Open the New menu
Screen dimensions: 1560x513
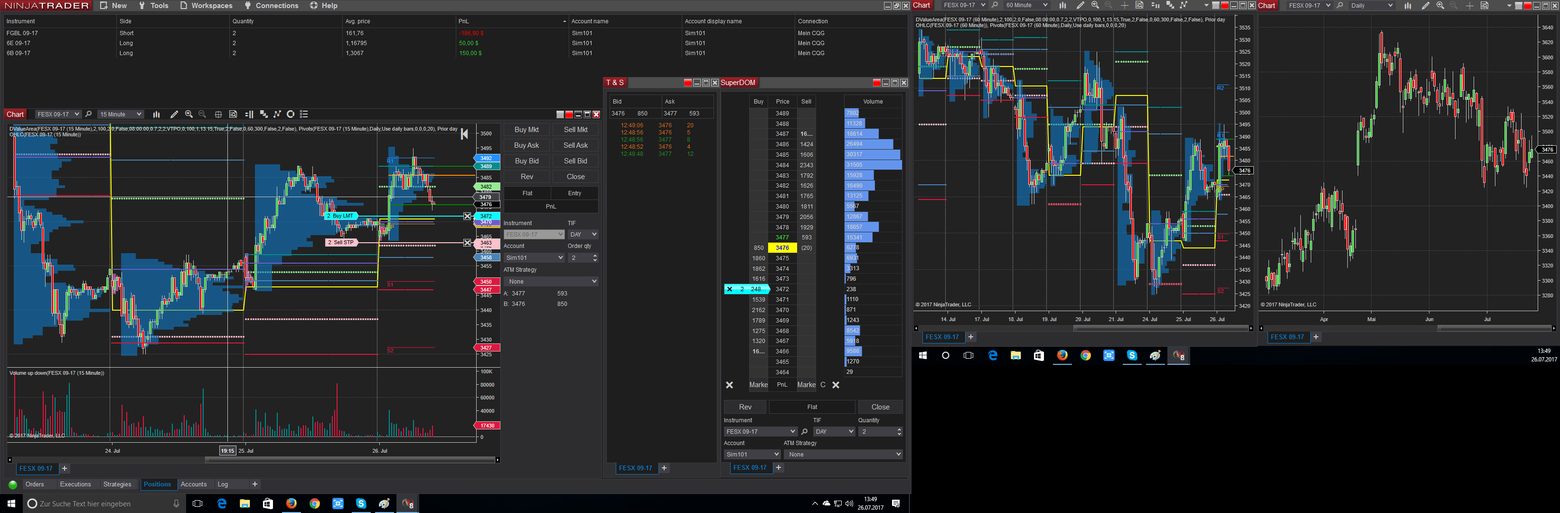click(113, 5)
